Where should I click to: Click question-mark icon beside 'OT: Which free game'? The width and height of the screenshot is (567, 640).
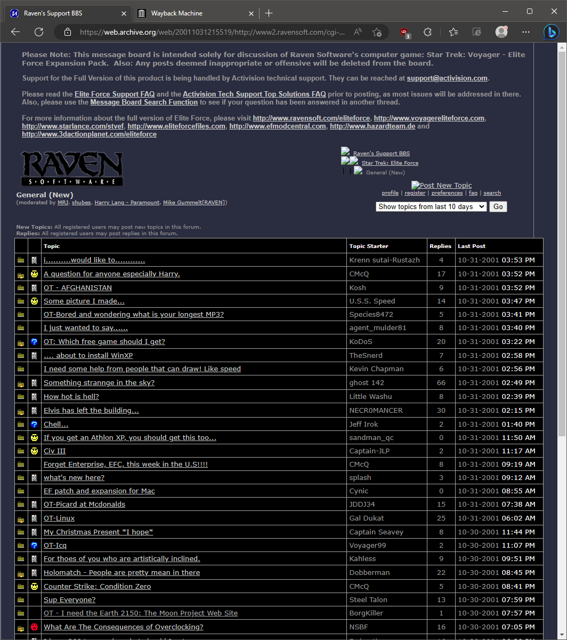point(34,342)
